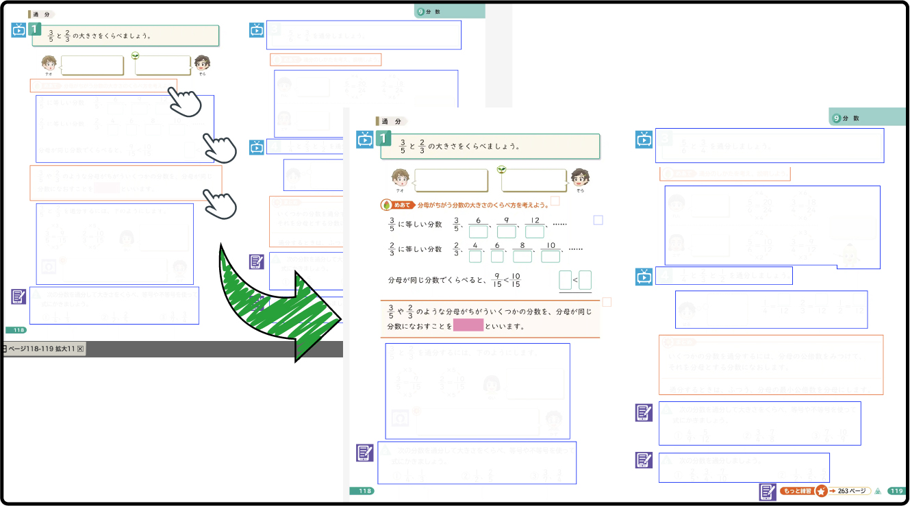Click answer box under numerator 6
The image size is (910, 506).
[x=478, y=231]
